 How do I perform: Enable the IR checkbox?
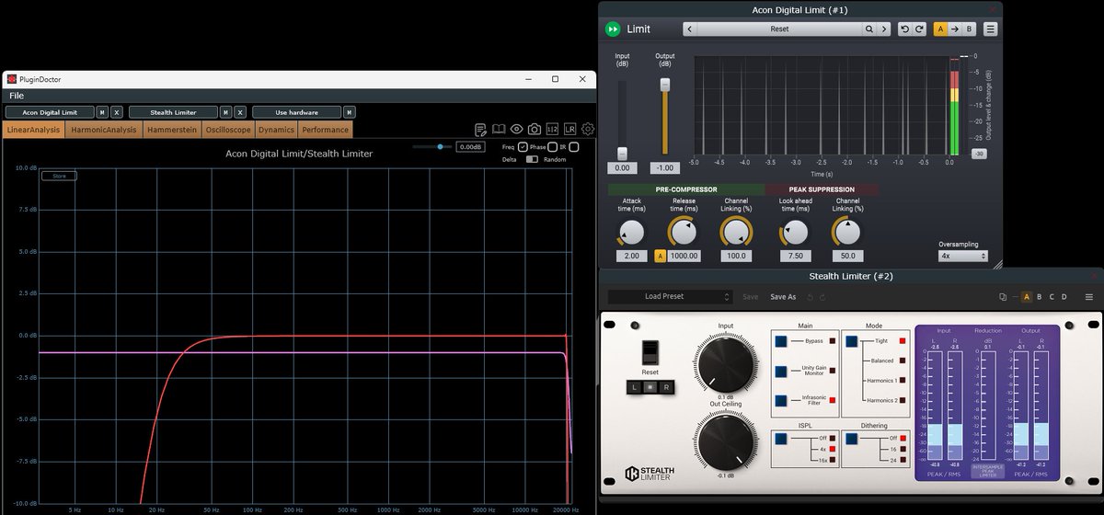pos(574,147)
